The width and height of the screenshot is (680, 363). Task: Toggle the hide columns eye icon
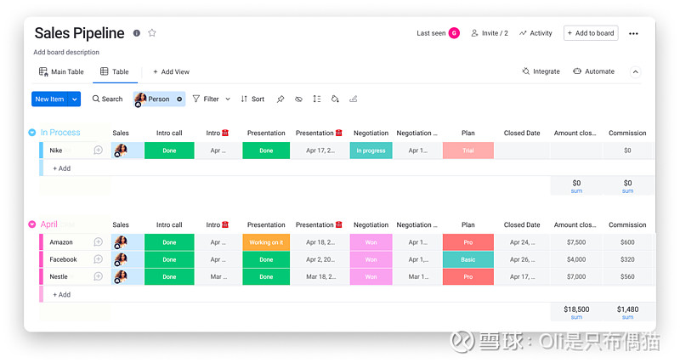tap(298, 99)
